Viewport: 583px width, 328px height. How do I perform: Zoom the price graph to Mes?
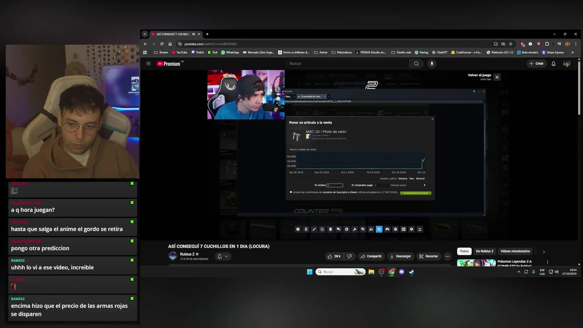click(412, 179)
